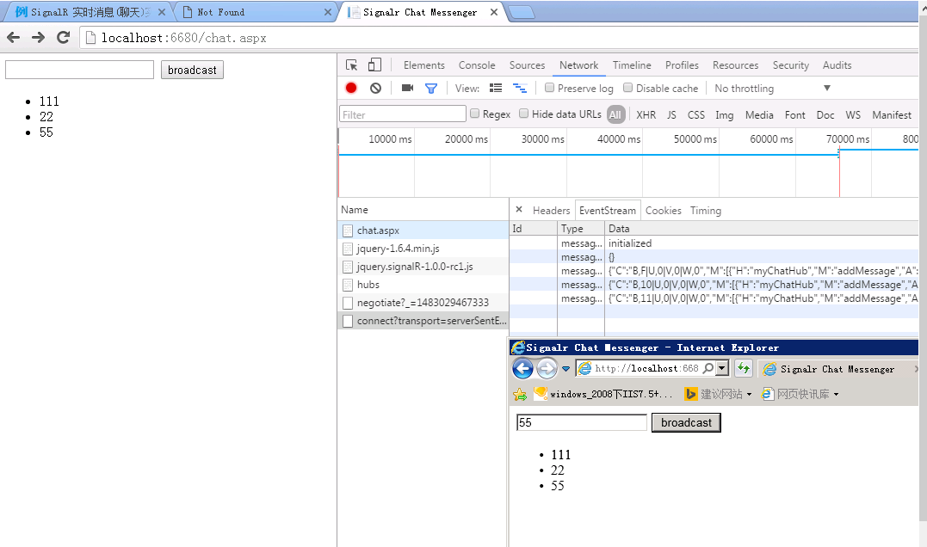The height and width of the screenshot is (547, 927).
Task: Select the chat.aspx request row
Action: [x=423, y=230]
